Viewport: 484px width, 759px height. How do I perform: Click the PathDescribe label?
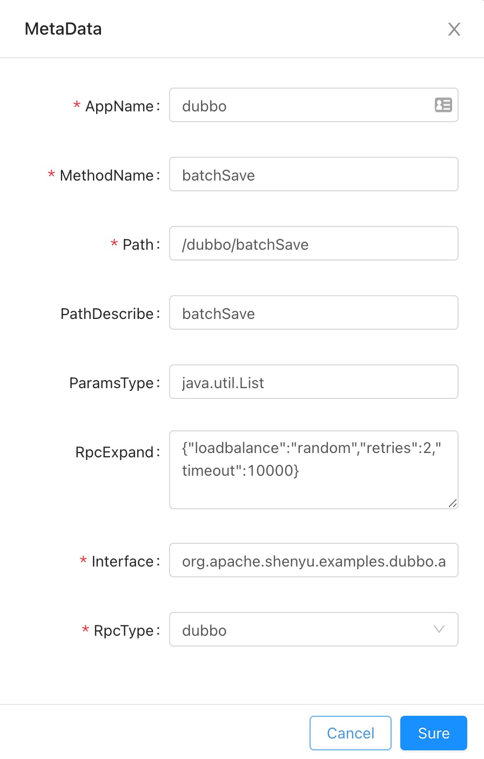pos(107,314)
